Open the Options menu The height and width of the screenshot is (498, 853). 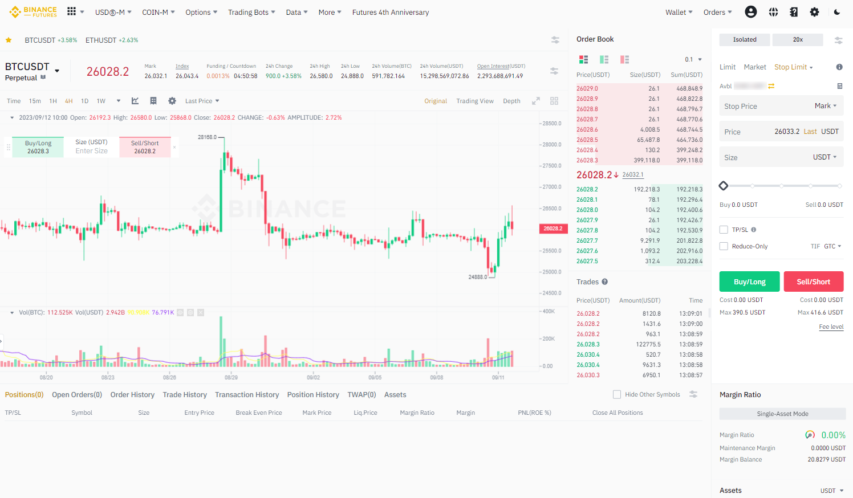(201, 12)
